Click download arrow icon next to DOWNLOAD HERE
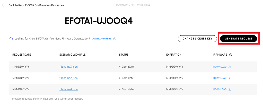Viewport: 263px width, 104px height. pyautogui.click(x=115, y=39)
